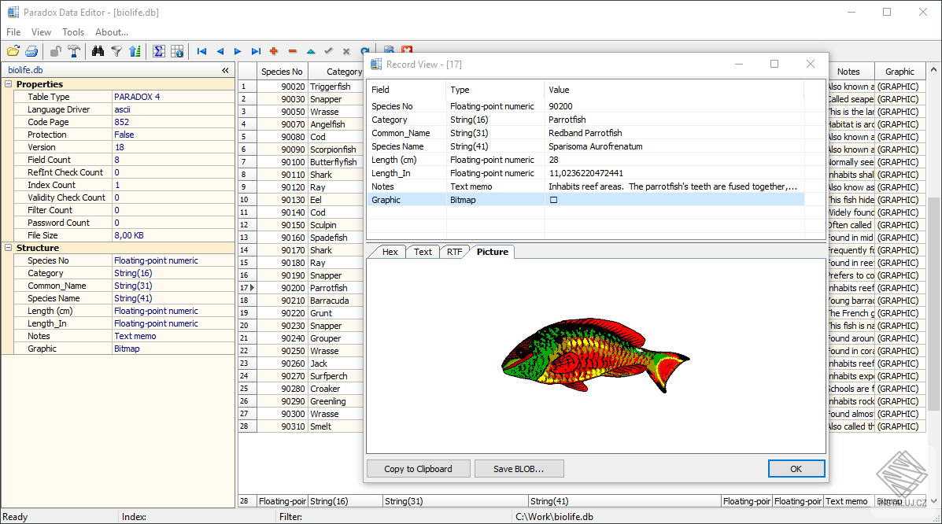Post edits using the checkmark icon

(327, 50)
